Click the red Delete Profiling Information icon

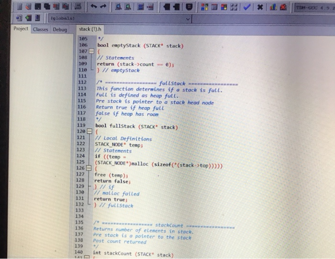click(283, 8)
